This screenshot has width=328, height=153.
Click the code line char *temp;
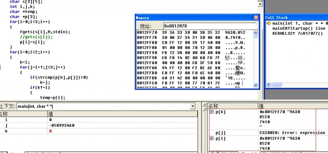tap(24, 12)
